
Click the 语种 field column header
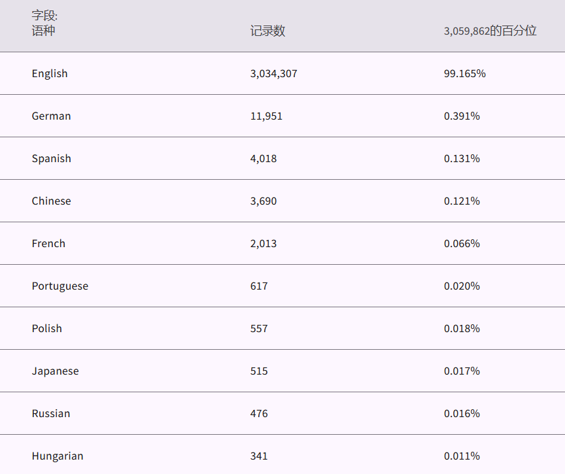click(x=43, y=31)
